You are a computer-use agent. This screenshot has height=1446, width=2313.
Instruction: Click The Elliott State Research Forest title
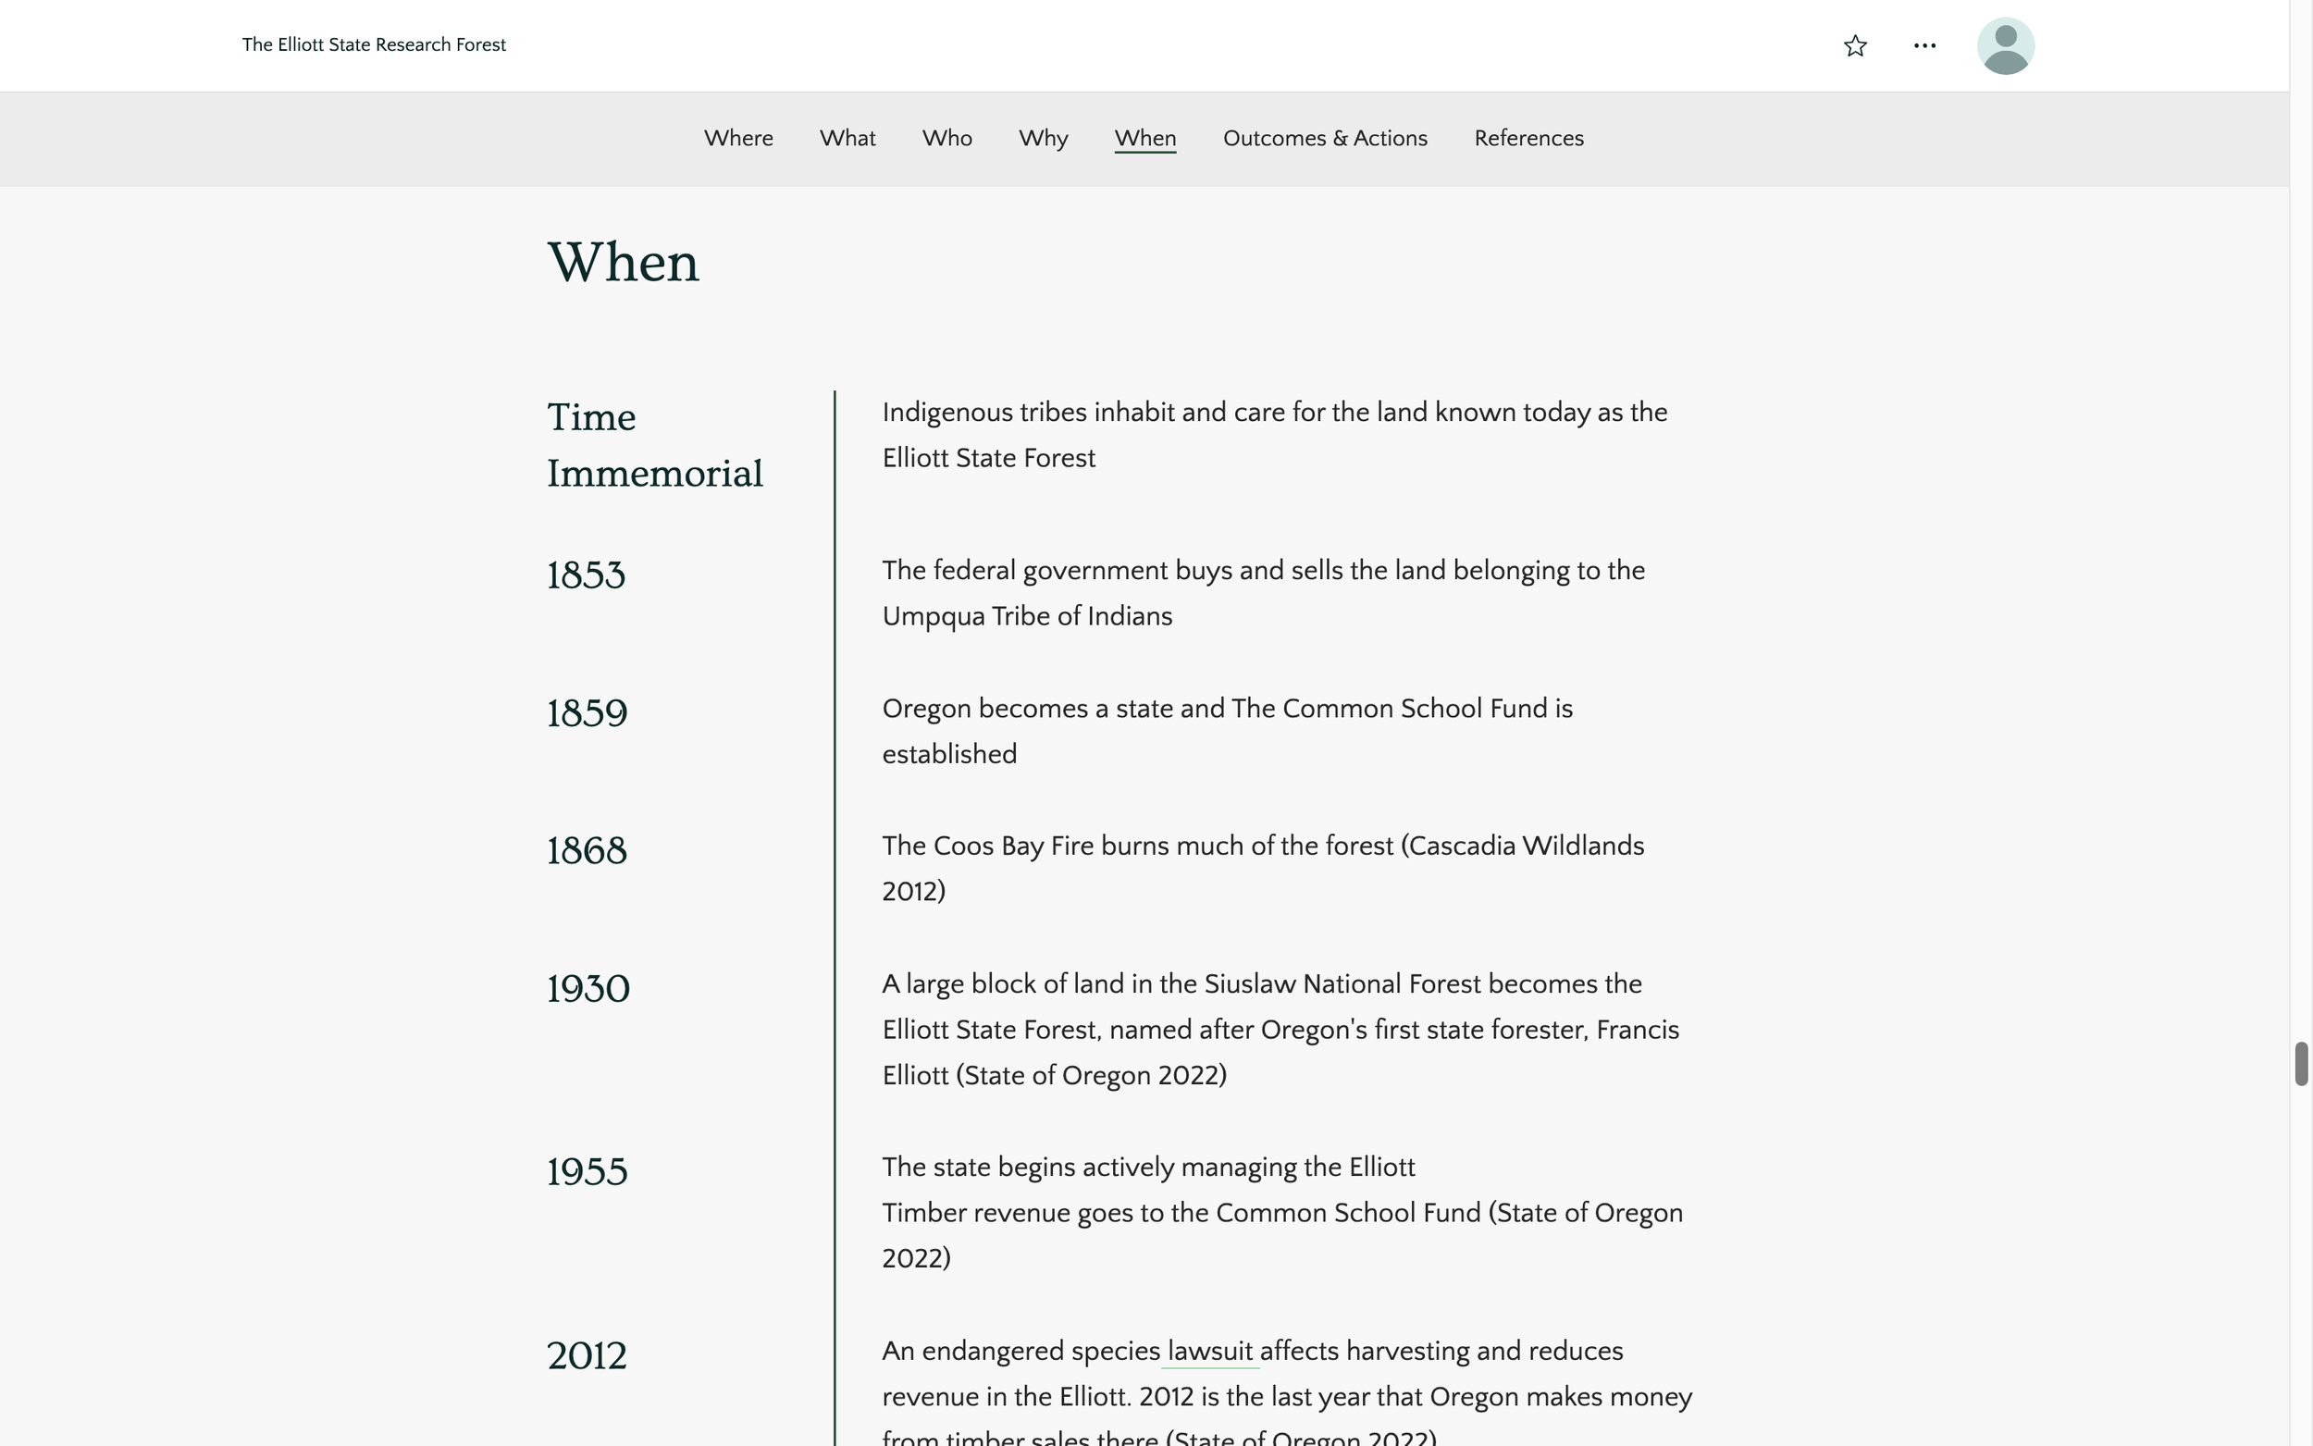click(374, 45)
